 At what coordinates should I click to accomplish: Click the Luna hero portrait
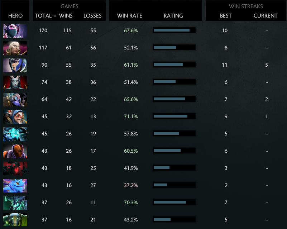[x=15, y=65]
